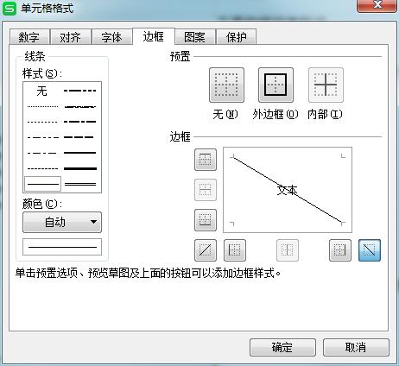Toggle the bottom border button

pyautogui.click(x=206, y=220)
